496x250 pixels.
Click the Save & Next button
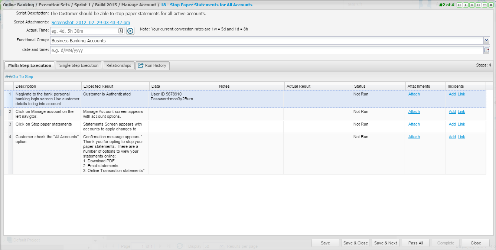(385, 243)
